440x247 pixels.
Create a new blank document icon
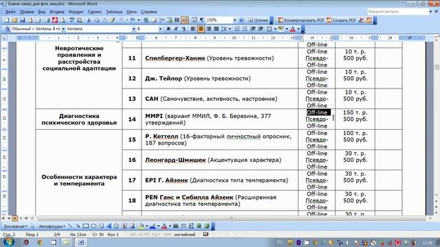(x=7, y=20)
